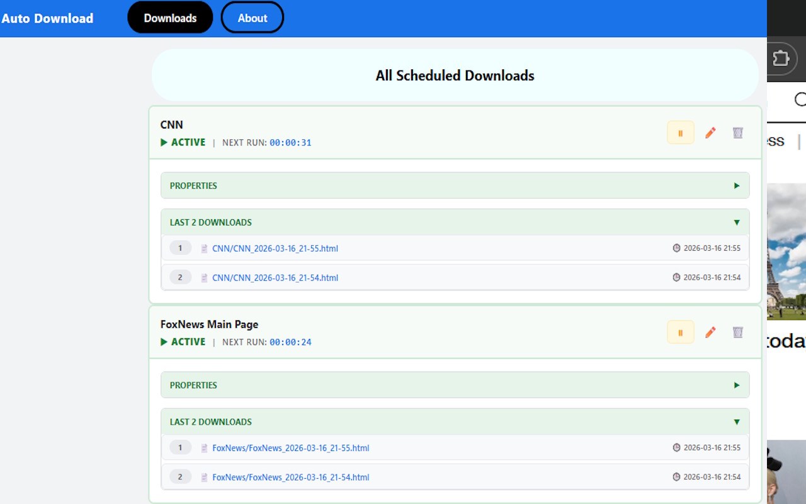Click the clock icon for CNN 21:55 download
The height and width of the screenshot is (504, 806).
676,248
